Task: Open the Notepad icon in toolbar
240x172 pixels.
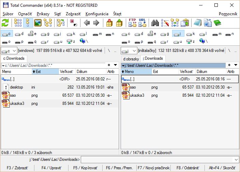Action: coord(198,23)
